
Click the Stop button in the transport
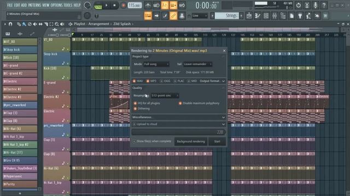pyautogui.click(x=114, y=5)
